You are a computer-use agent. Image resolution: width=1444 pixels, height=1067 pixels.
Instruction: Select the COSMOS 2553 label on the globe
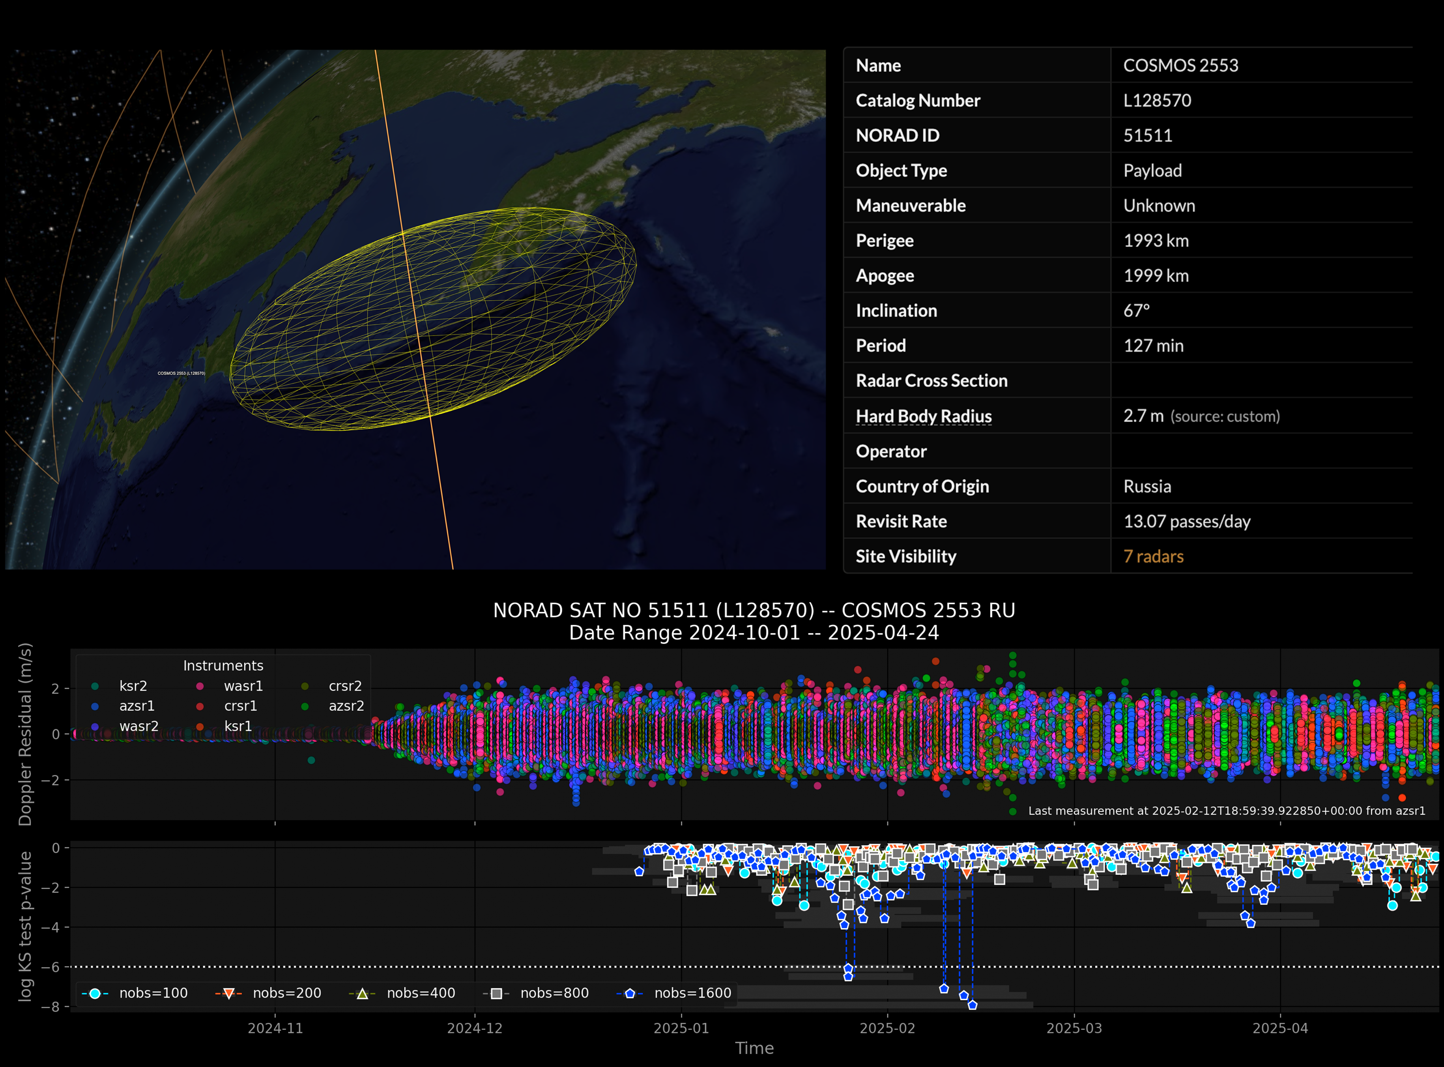pos(181,373)
